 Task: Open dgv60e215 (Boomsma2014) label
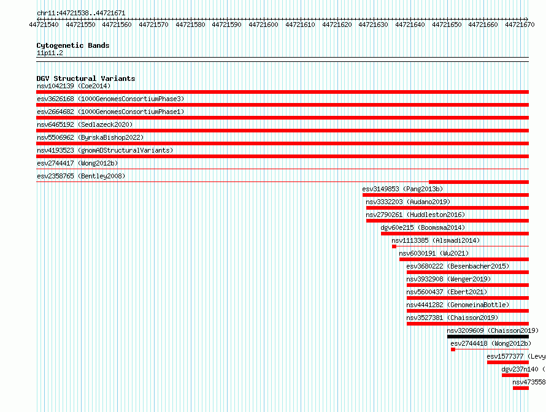(423, 227)
